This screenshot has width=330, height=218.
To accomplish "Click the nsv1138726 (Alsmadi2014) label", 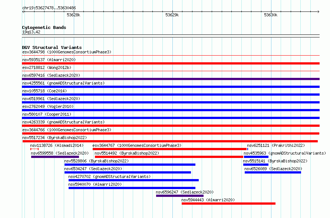I will pyautogui.click(x=57, y=145).
